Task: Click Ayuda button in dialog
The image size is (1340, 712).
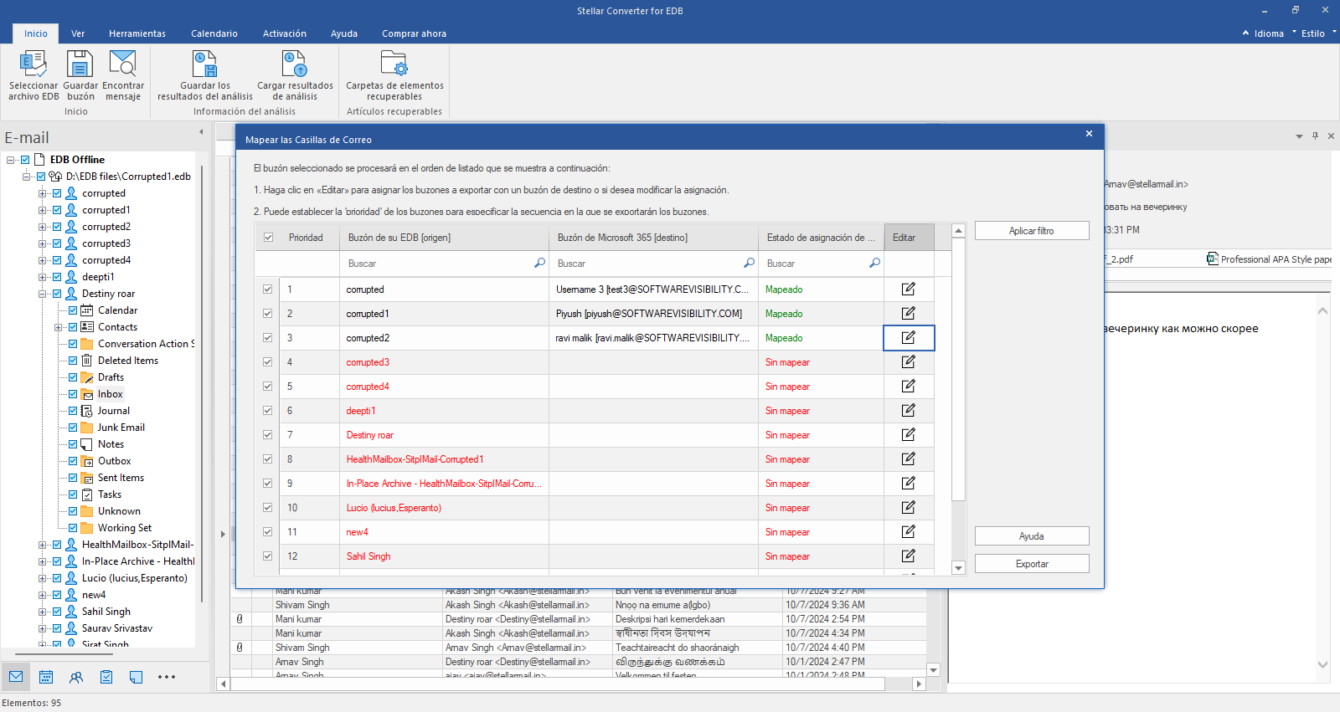Action: pyautogui.click(x=1032, y=536)
